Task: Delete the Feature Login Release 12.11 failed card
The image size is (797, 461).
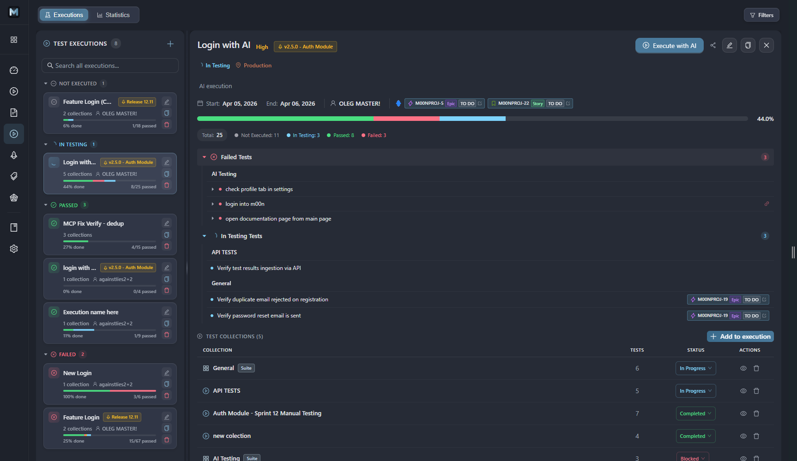Action: tap(167, 440)
